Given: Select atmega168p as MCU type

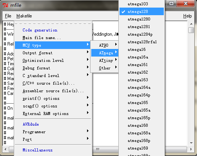Looking at the screenshot, I should click(x=142, y=140).
